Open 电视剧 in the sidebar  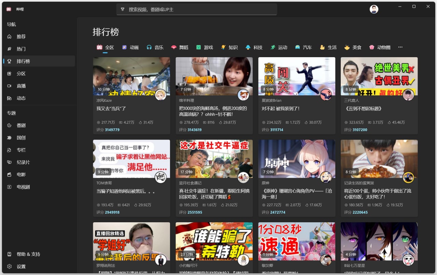[39, 187]
